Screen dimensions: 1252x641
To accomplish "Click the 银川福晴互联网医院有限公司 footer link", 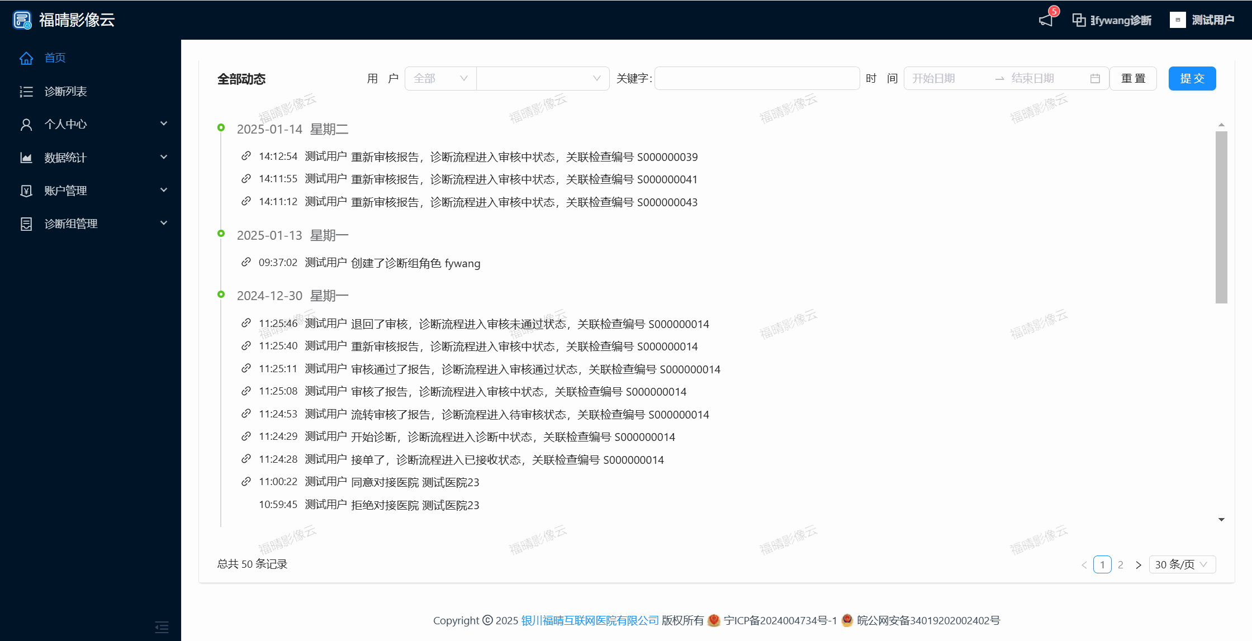I will coord(588,620).
